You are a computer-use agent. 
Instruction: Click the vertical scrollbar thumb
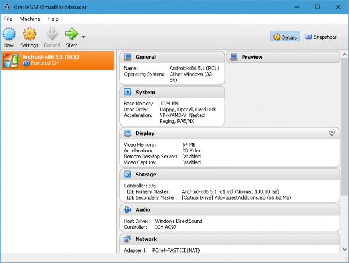click(344, 126)
